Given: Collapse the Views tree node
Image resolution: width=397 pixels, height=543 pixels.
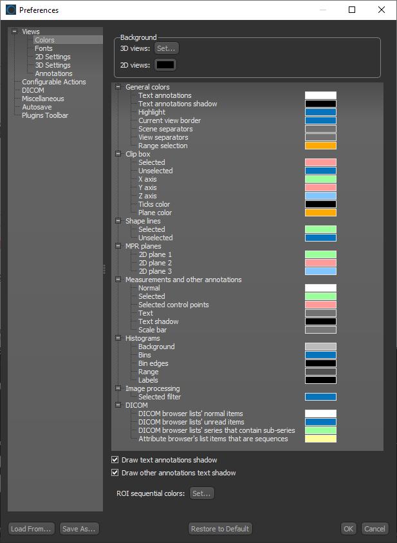Looking at the screenshot, I should (x=14, y=32).
